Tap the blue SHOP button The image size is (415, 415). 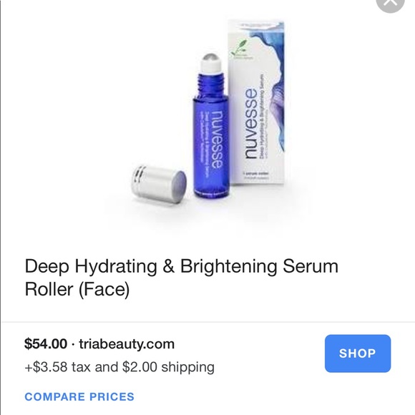tap(358, 353)
